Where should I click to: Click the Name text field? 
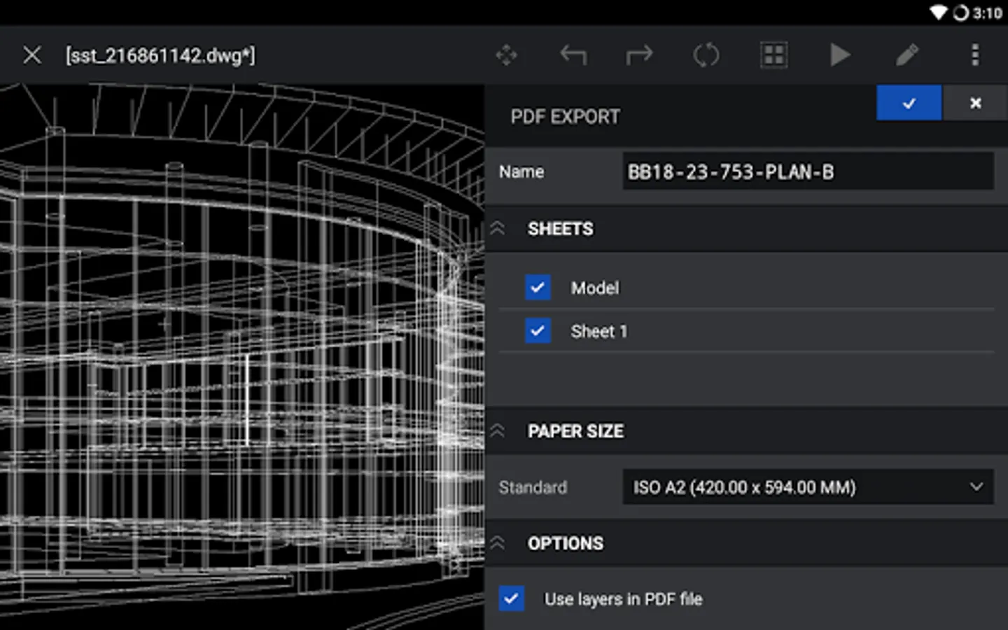[808, 172]
